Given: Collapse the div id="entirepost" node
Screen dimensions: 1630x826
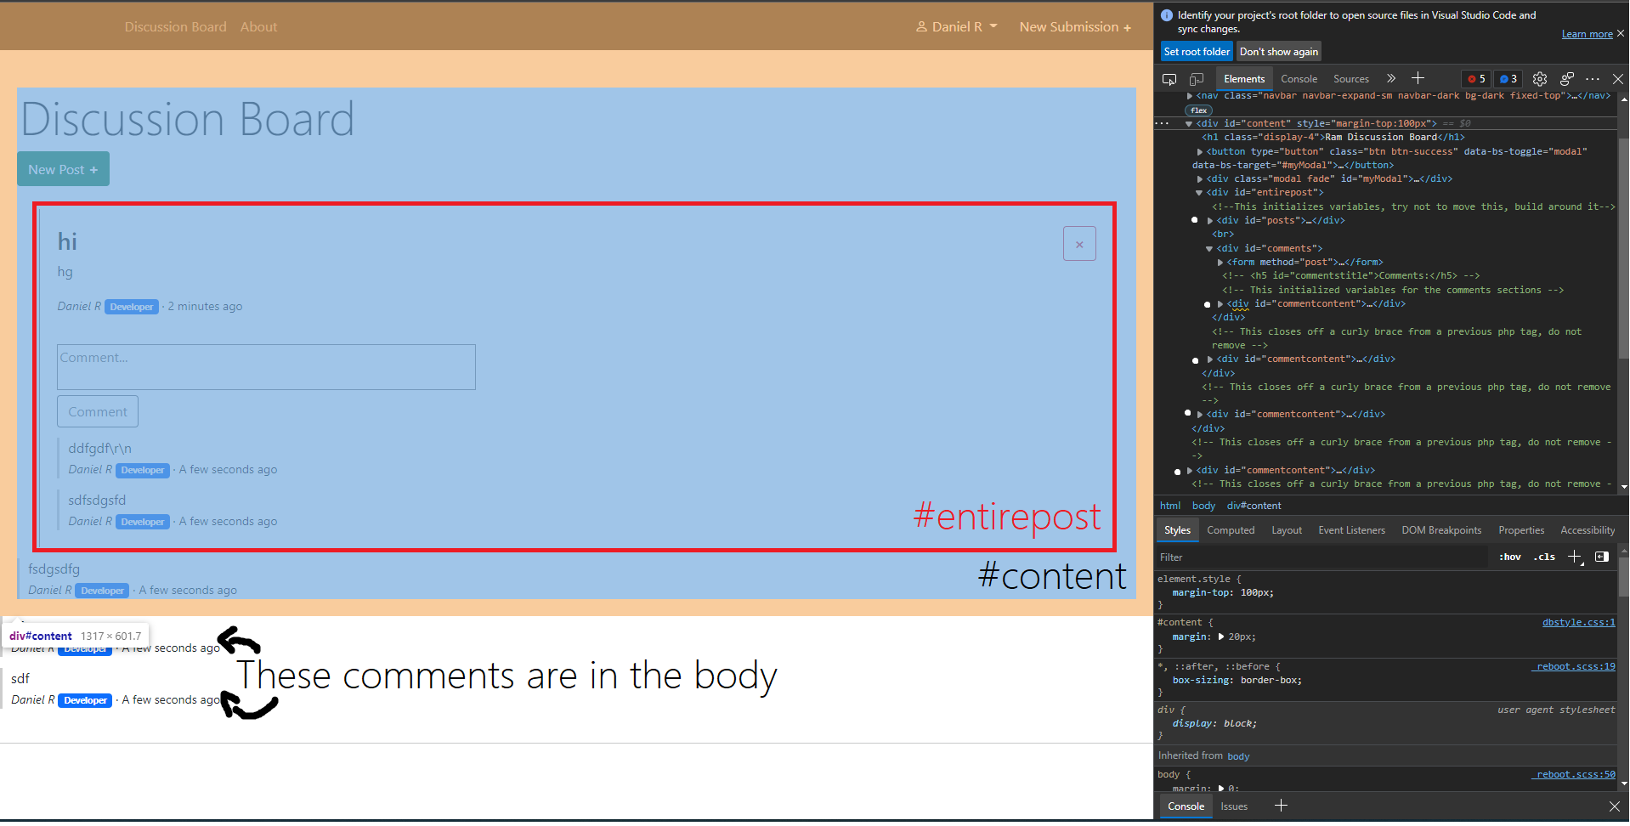Looking at the screenshot, I should (1199, 193).
